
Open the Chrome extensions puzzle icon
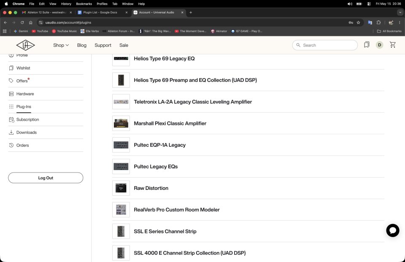pyautogui.click(x=378, y=22)
